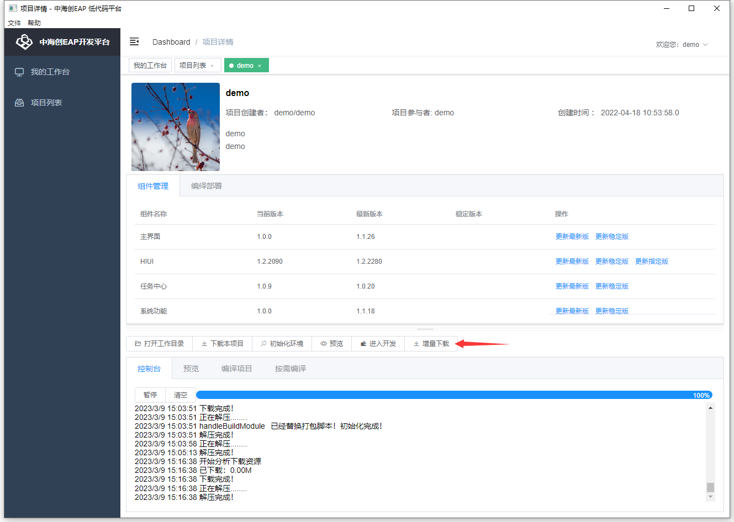Image resolution: width=734 pixels, height=522 pixels.
Task: Click the 预览 eye button
Action: tap(331, 344)
